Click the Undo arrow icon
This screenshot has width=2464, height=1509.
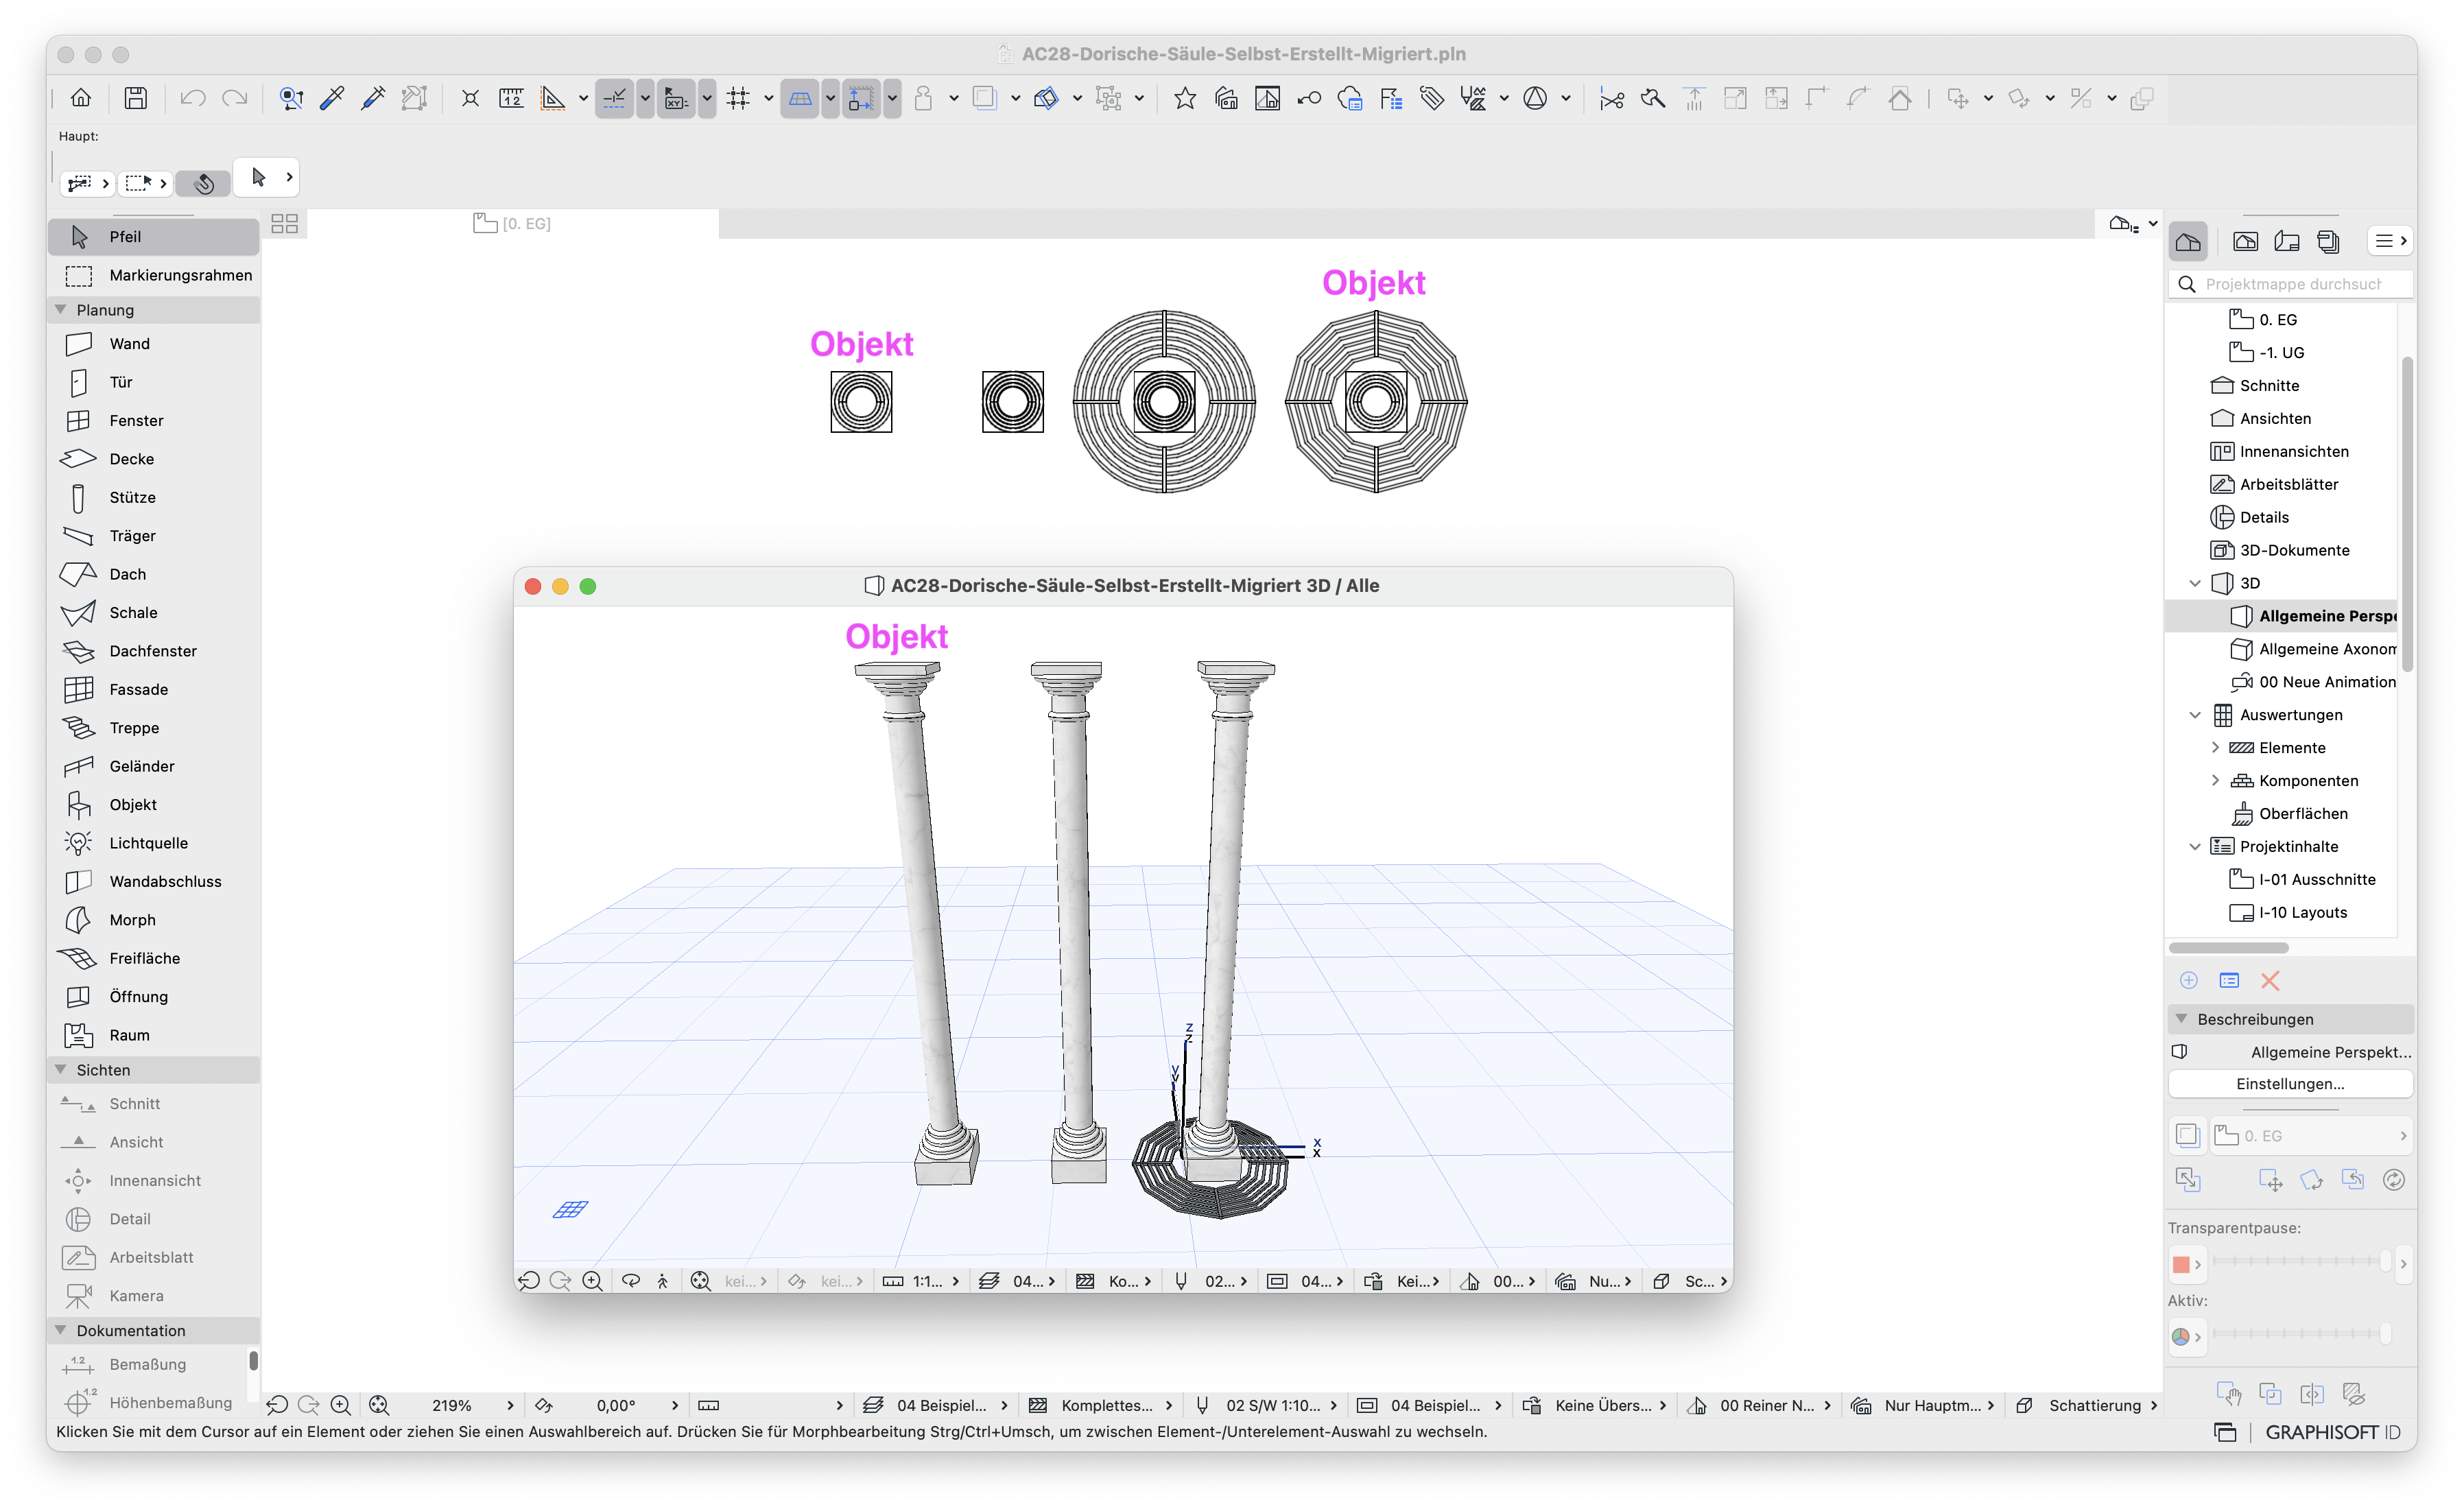coord(192,98)
